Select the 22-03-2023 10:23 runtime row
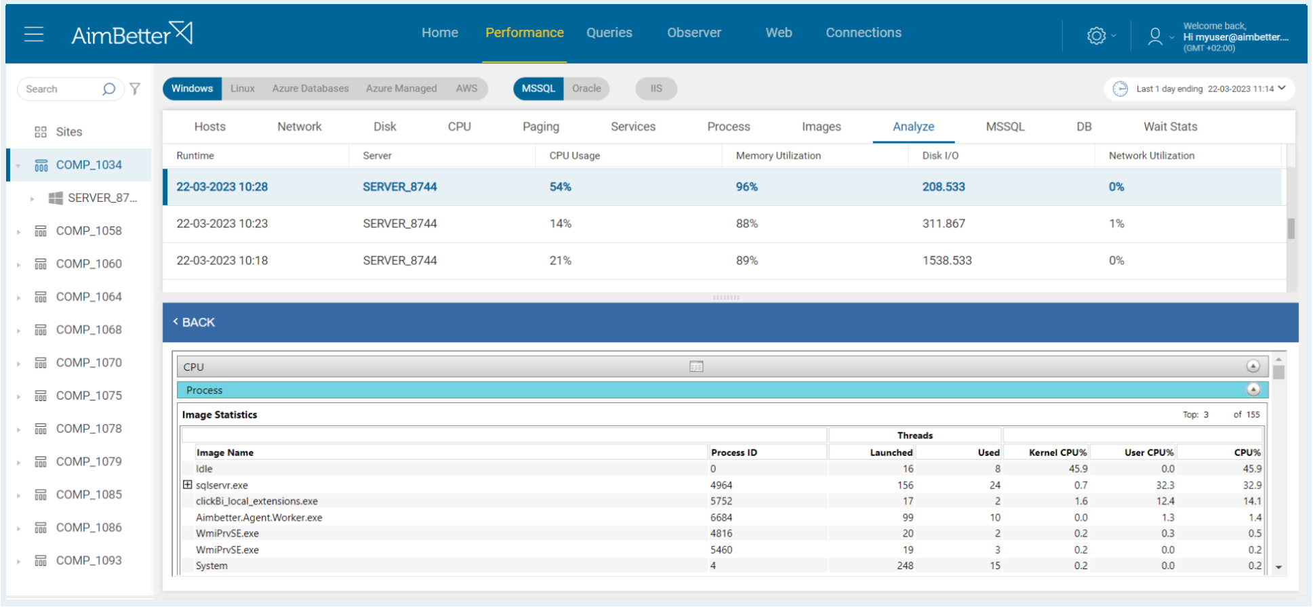 pos(723,224)
